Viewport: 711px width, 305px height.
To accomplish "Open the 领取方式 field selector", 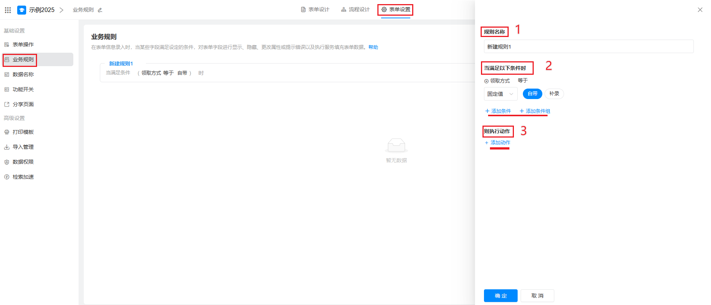I will tap(497, 81).
